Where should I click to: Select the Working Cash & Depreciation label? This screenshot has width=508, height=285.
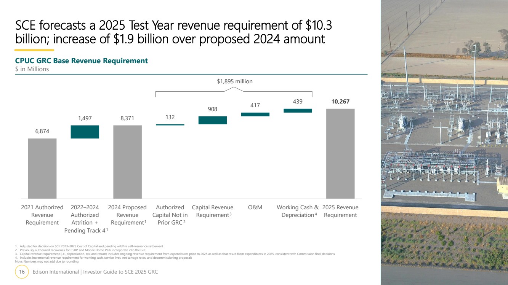click(298, 211)
